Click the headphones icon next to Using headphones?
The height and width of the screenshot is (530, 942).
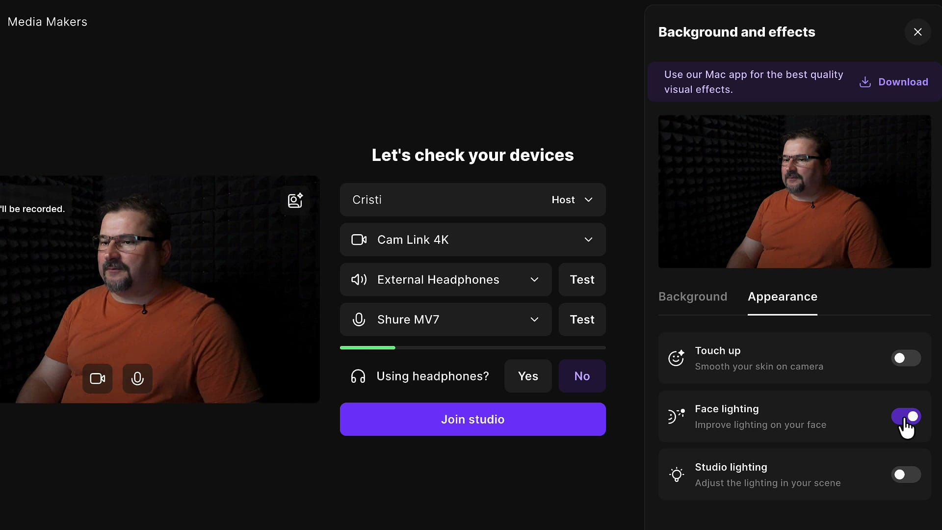[358, 376]
